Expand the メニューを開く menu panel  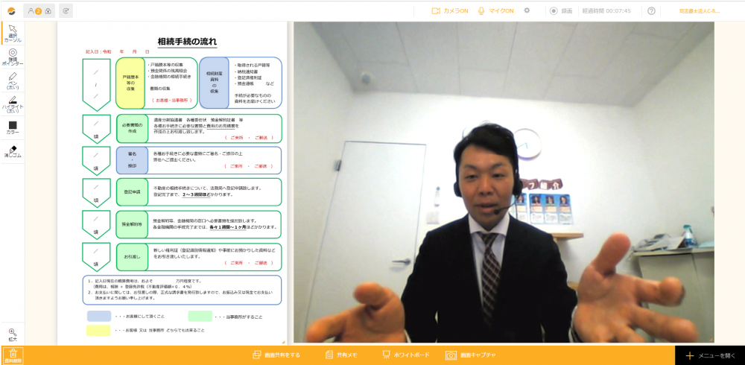pos(710,355)
